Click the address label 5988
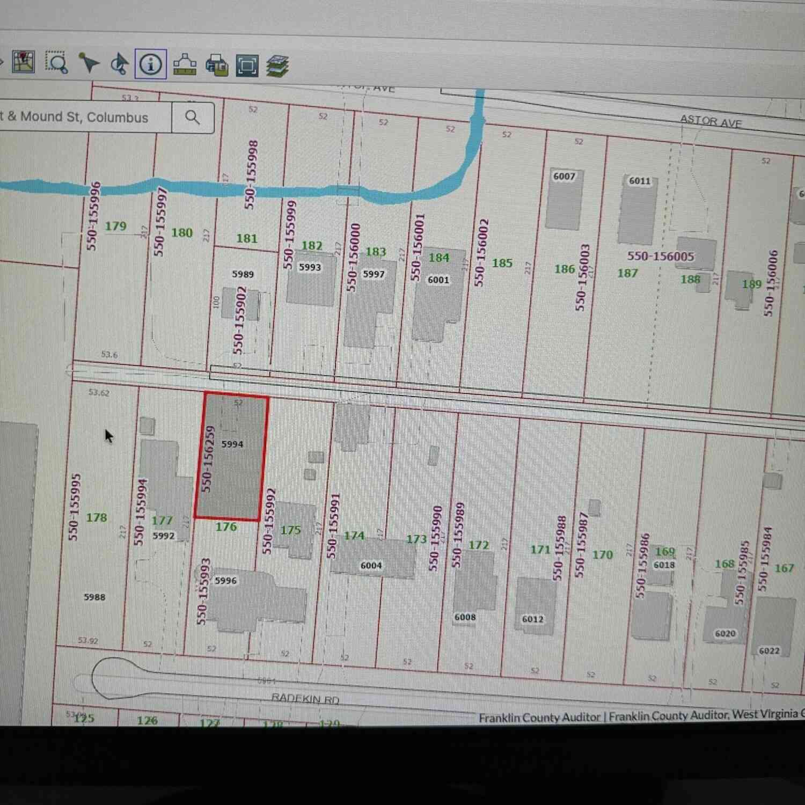Image resolution: width=805 pixels, height=805 pixels. [94, 597]
